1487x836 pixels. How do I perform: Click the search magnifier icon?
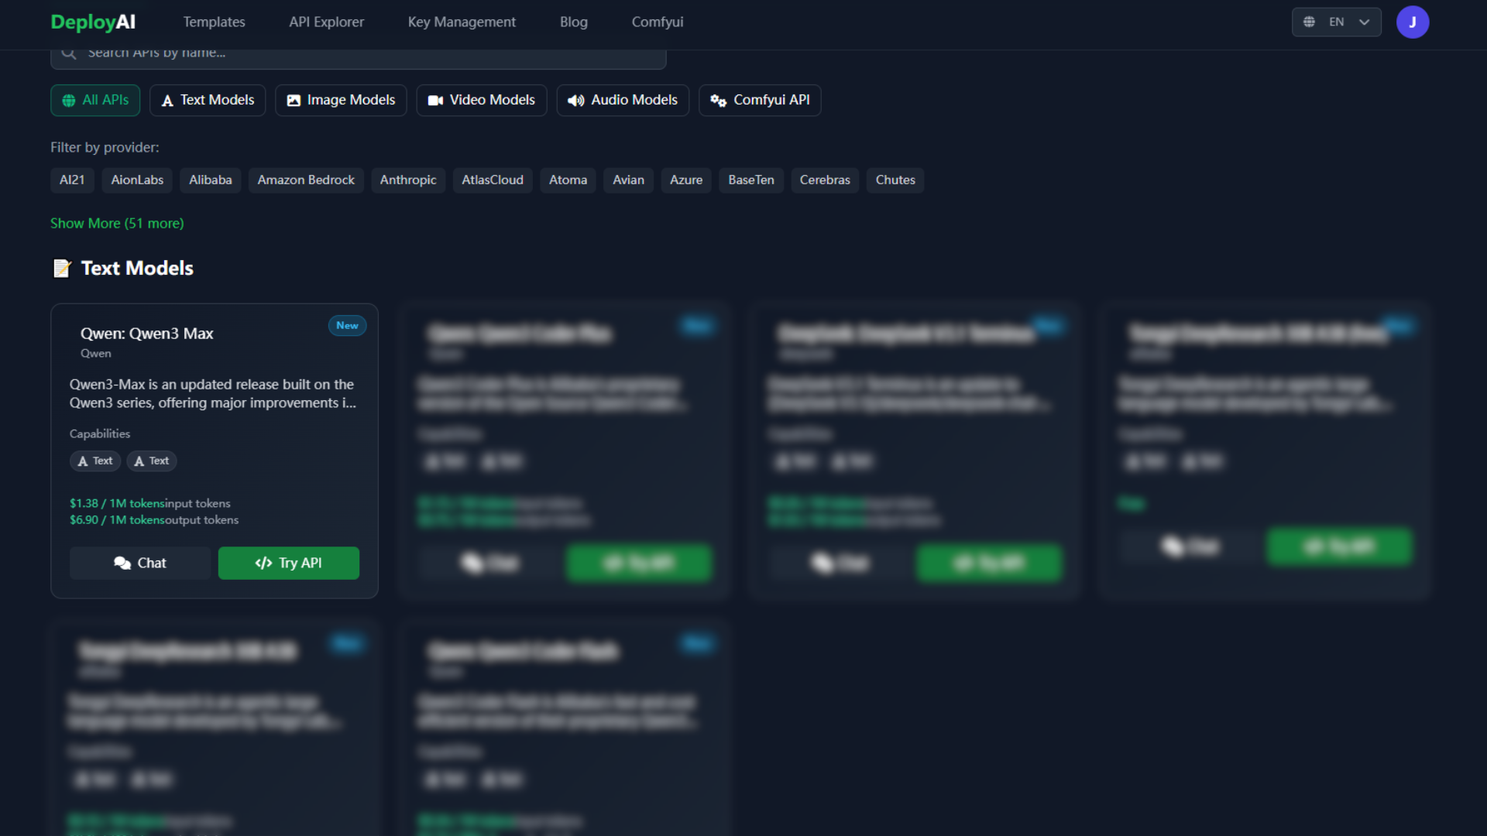[69, 53]
